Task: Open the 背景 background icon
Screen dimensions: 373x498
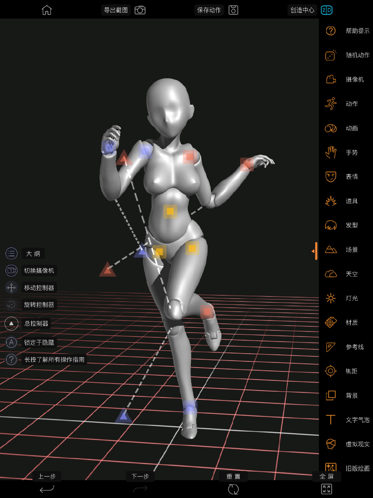Action: tap(331, 395)
